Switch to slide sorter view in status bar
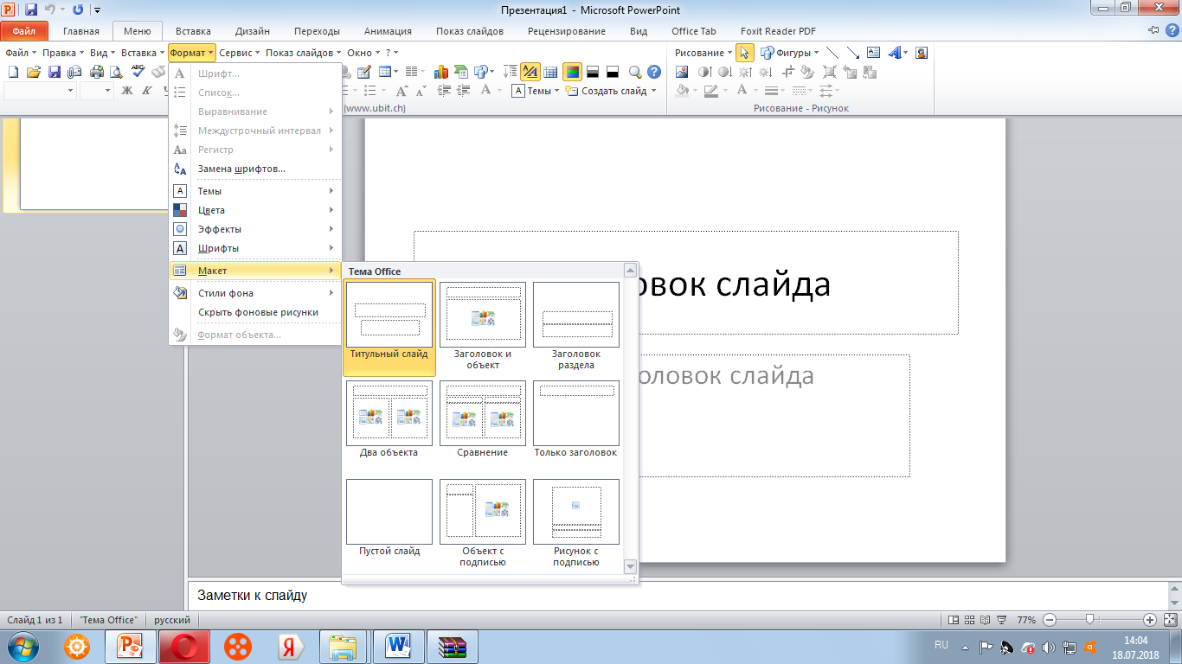Image resolution: width=1182 pixels, height=664 pixels. [968, 620]
